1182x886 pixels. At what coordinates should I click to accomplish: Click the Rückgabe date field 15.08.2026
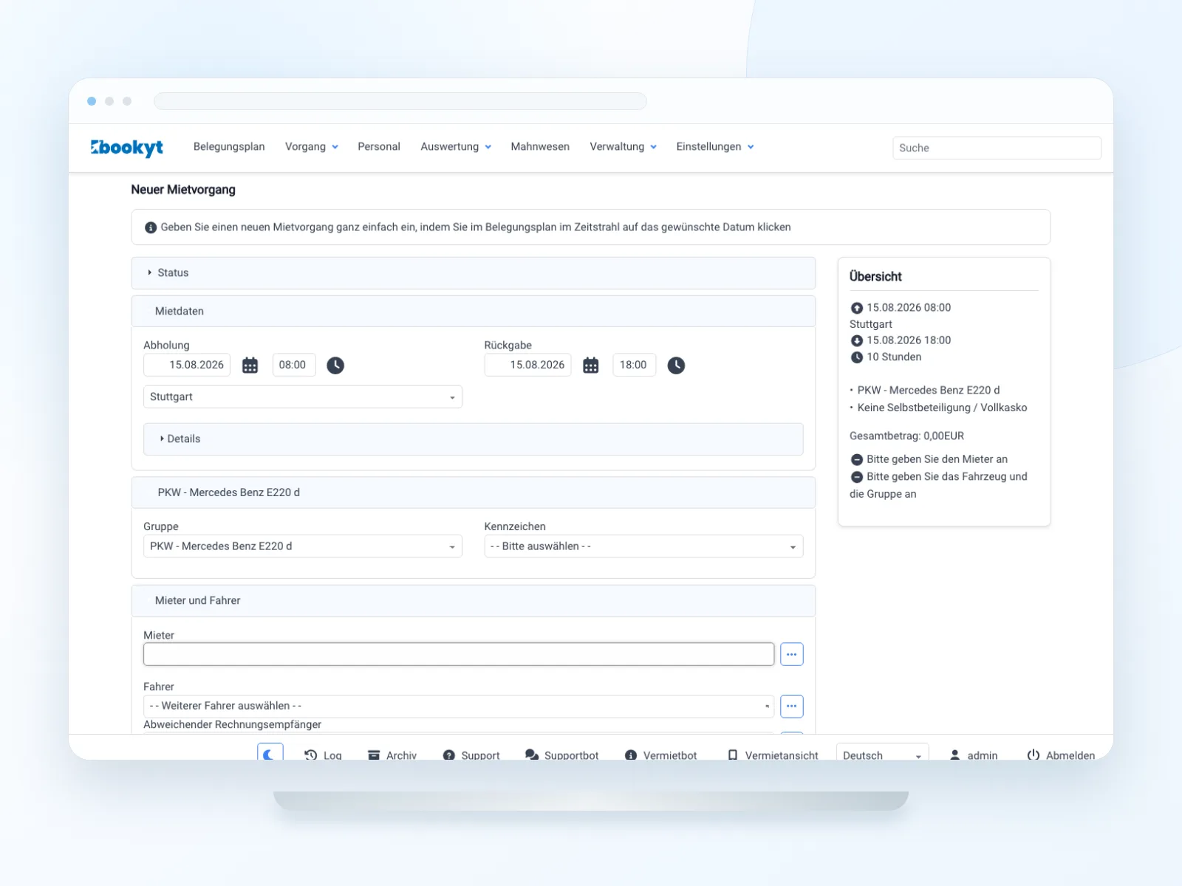pyautogui.click(x=527, y=365)
